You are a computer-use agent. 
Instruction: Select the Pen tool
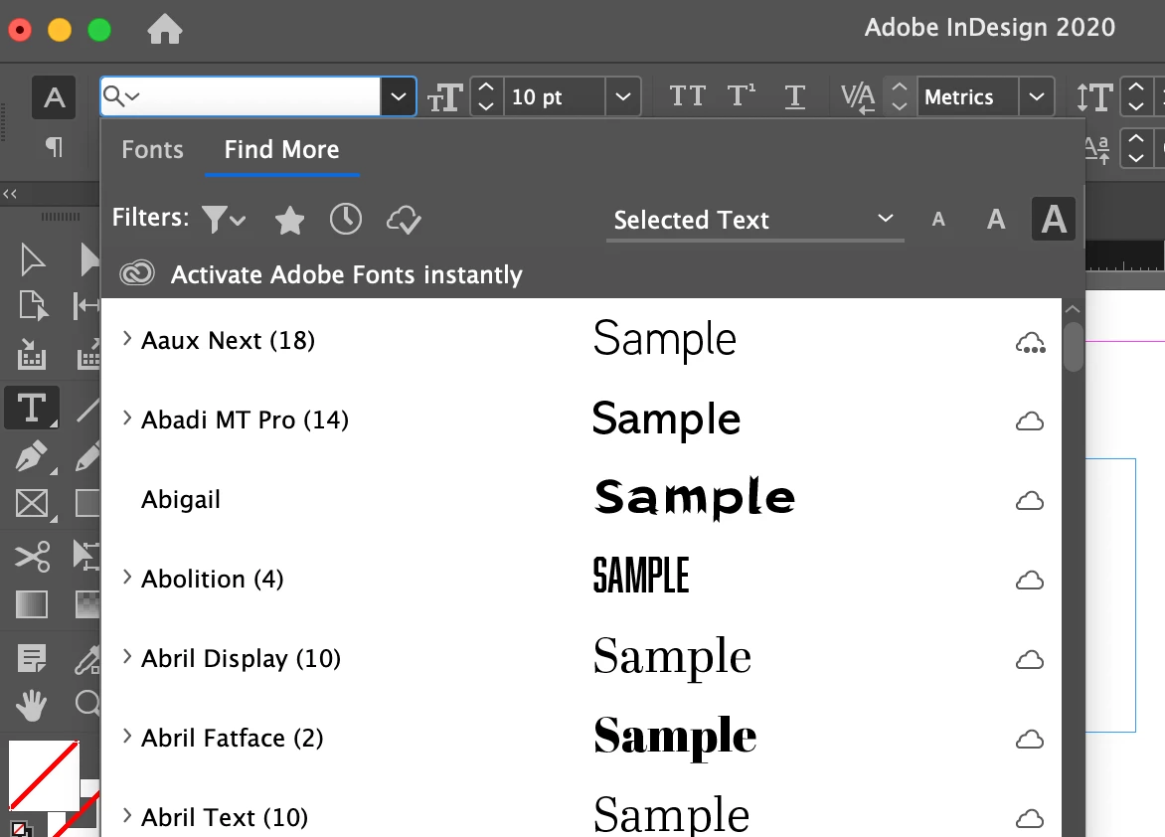coord(31,456)
